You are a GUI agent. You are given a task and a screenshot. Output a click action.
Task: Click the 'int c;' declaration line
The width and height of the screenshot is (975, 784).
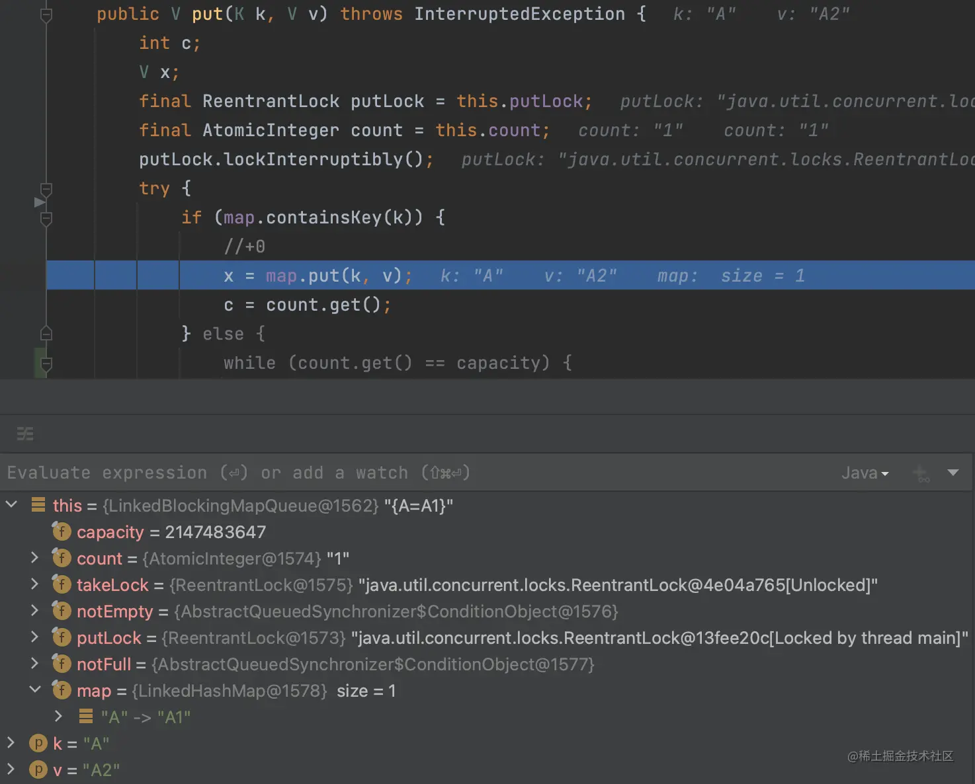pos(169,43)
